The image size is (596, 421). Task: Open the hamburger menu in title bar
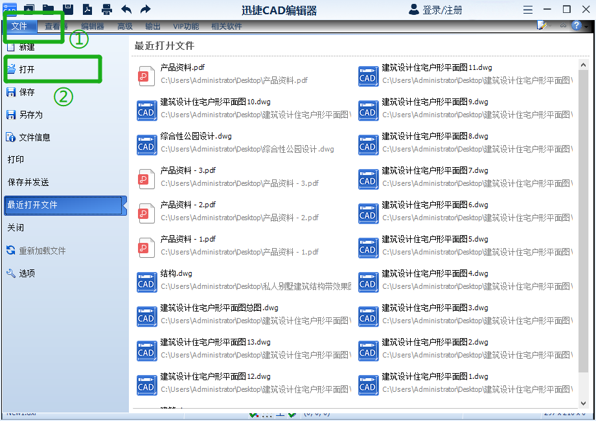(x=528, y=10)
